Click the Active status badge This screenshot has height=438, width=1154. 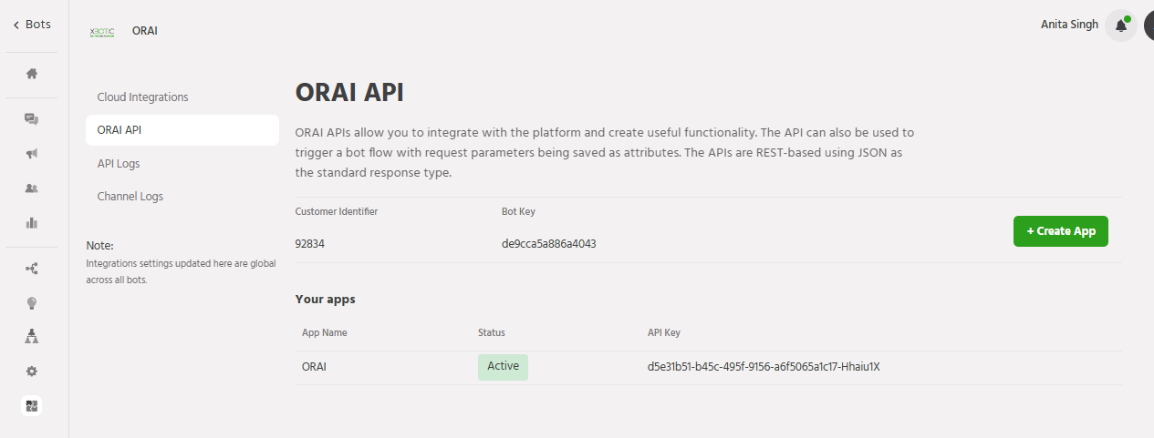pos(503,367)
